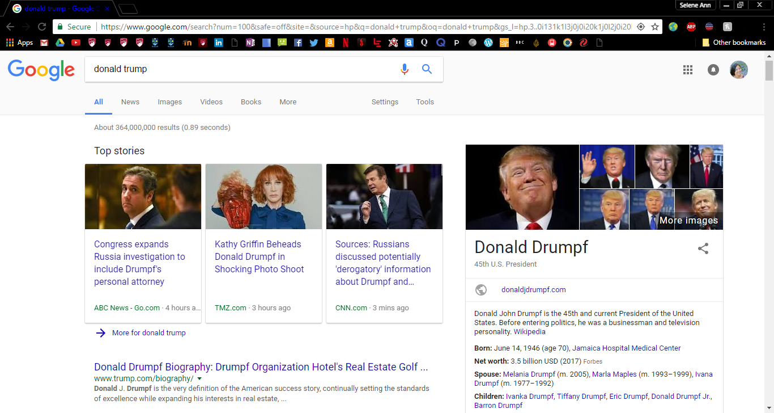Open the Kathy Griffin Beheads story headline
Screen dimensions: 774x413
coord(260,257)
